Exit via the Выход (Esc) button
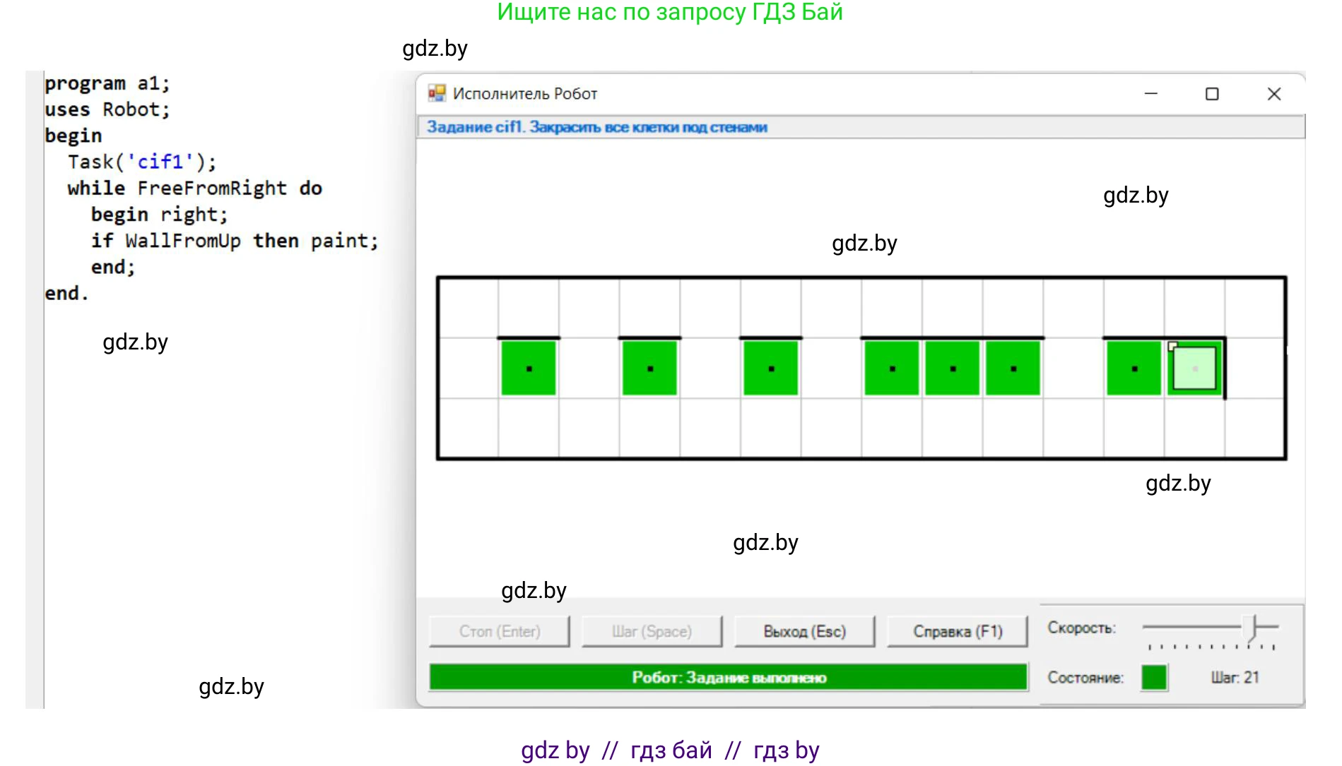The image size is (1342, 766). [804, 631]
